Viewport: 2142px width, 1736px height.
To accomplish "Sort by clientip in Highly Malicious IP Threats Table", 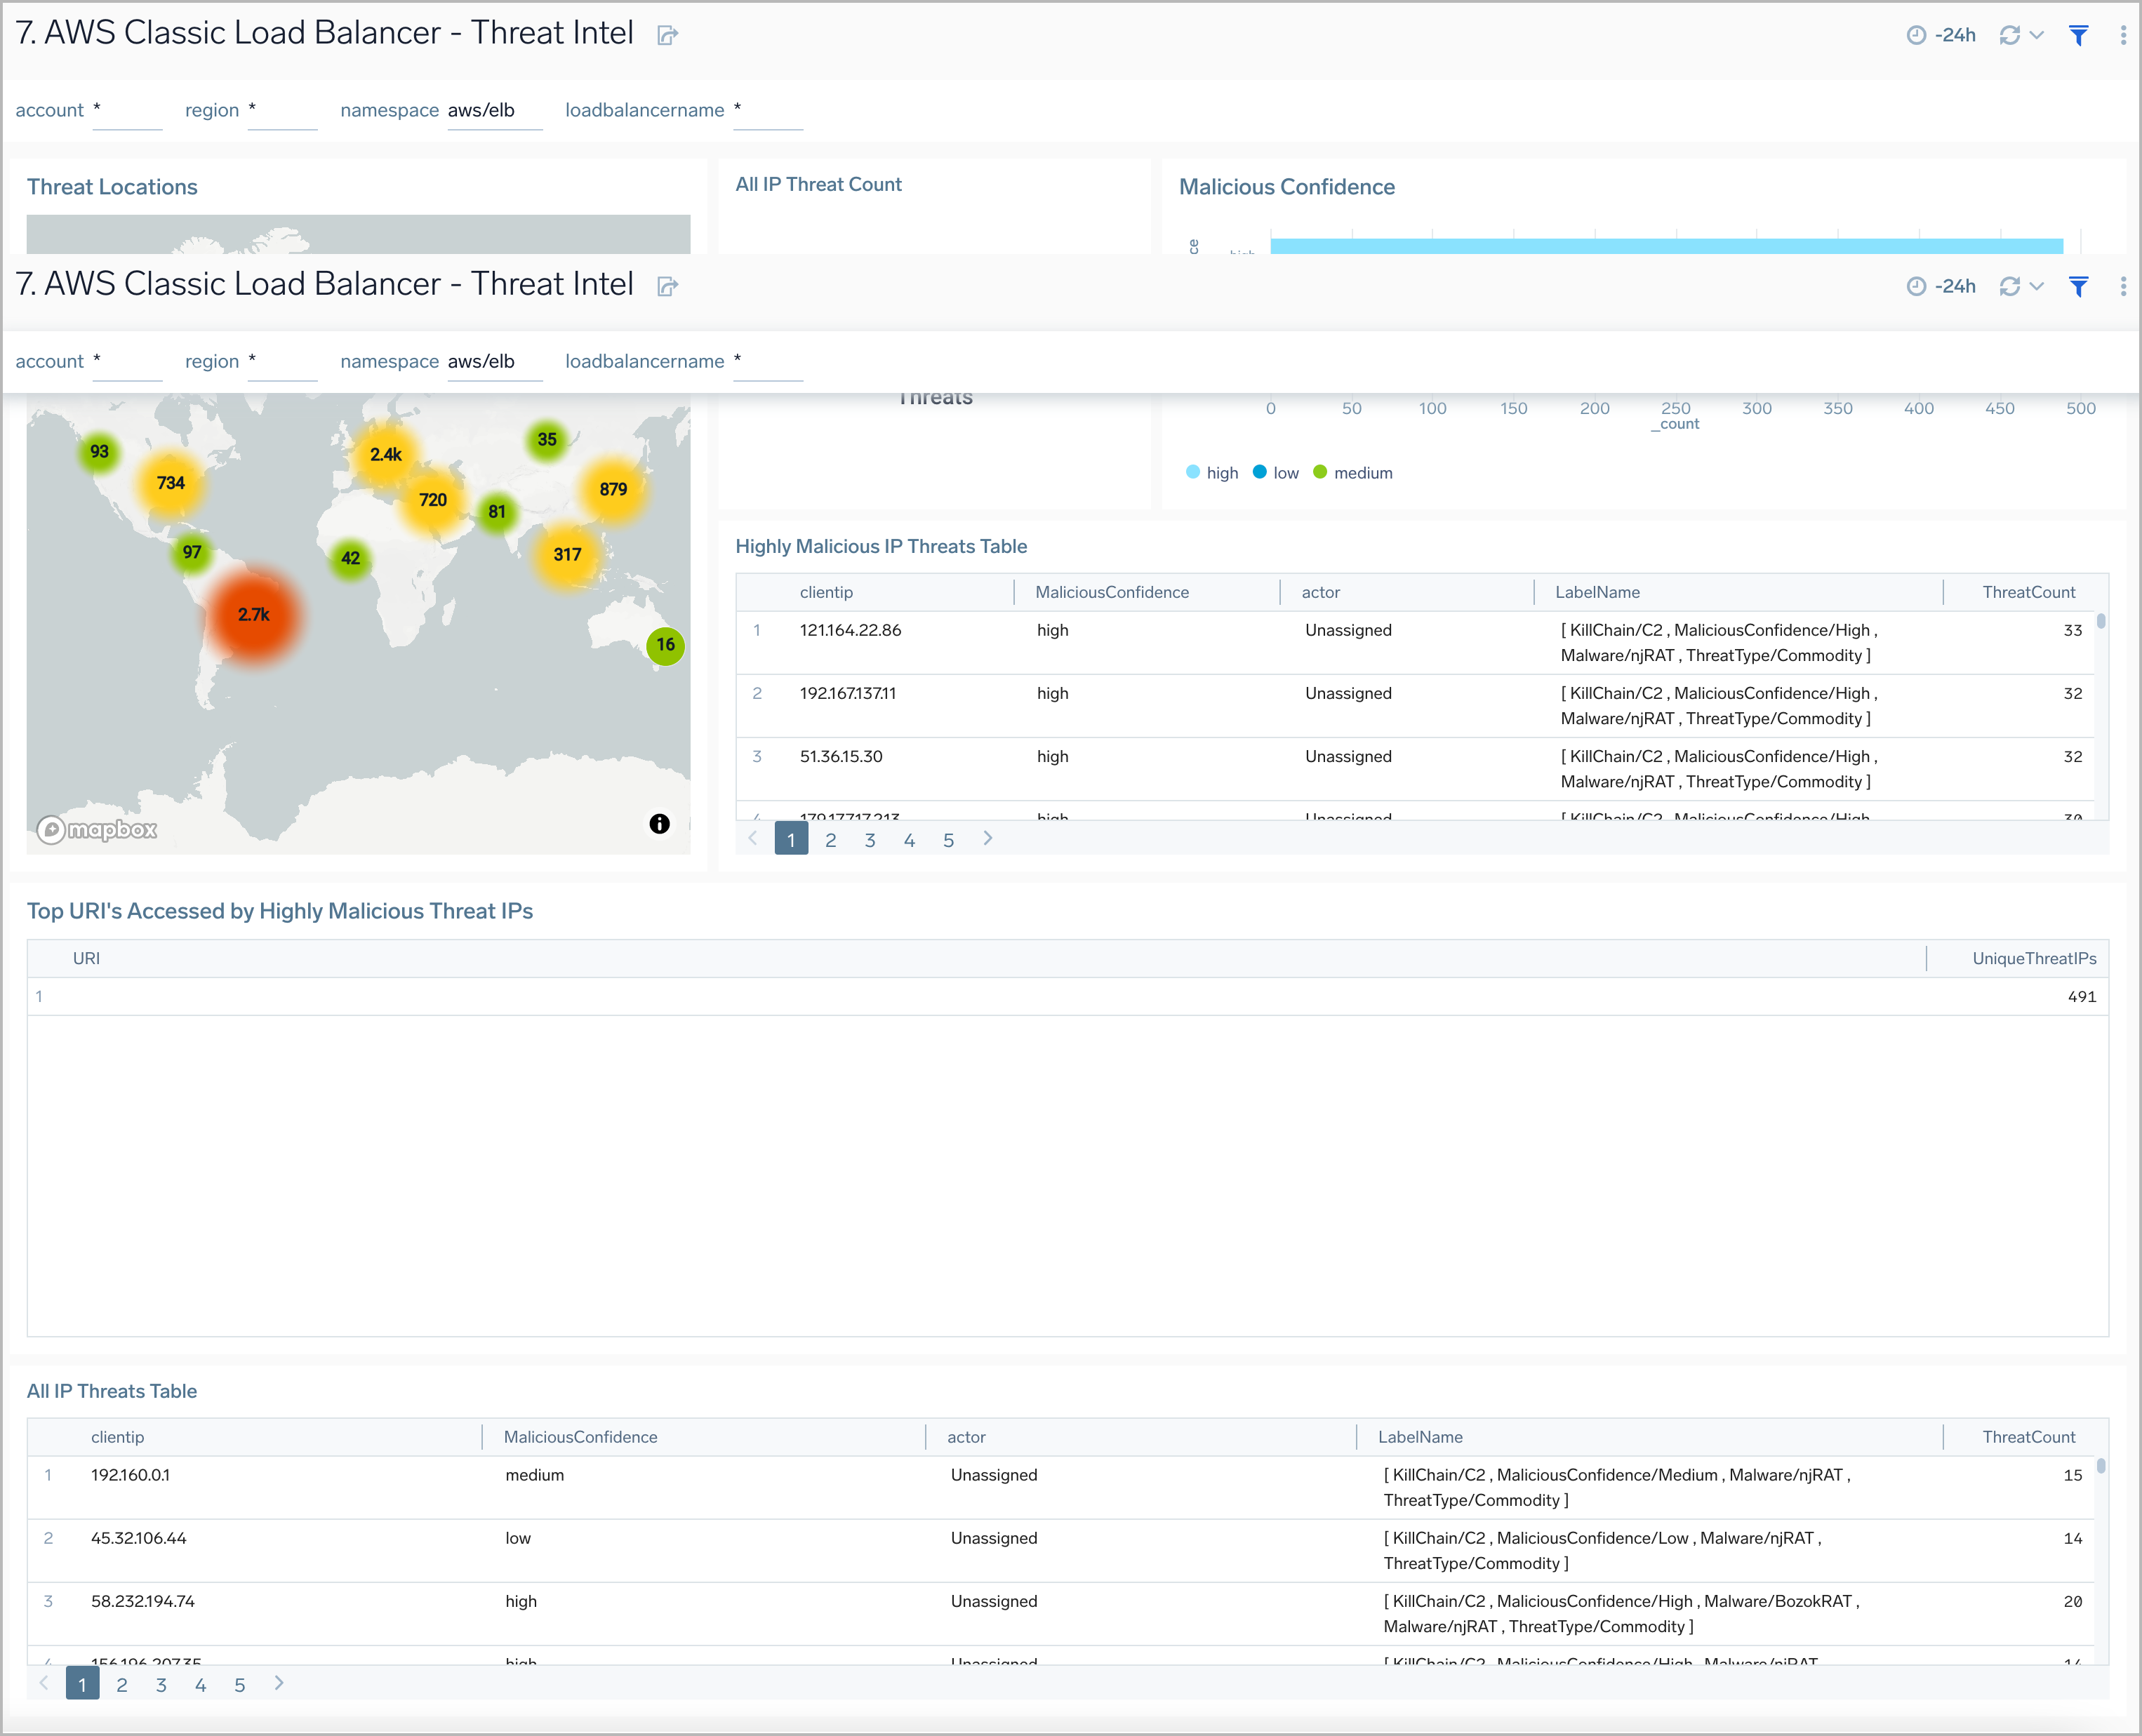I will click(x=827, y=592).
